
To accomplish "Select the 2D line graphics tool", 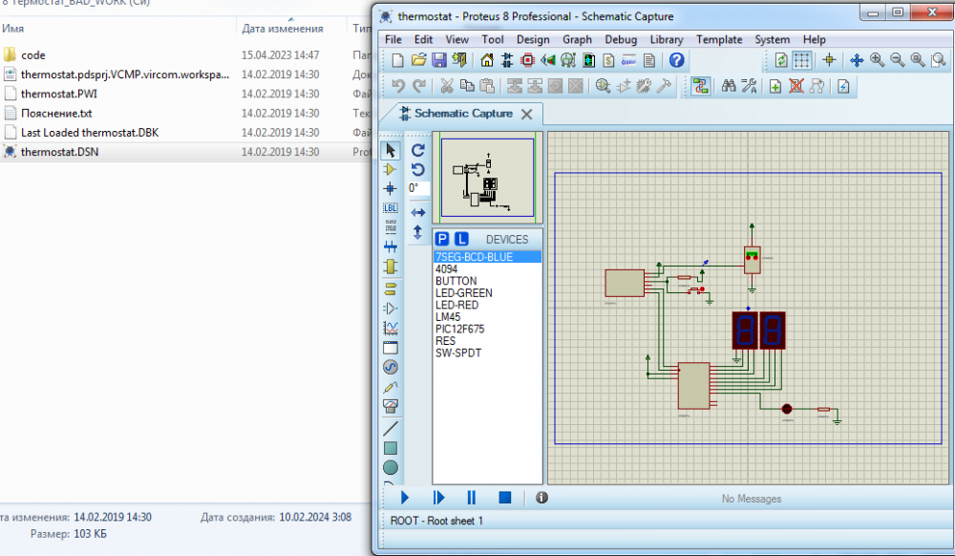I will (391, 428).
